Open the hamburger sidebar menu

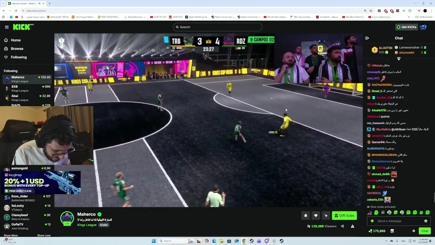(6, 27)
